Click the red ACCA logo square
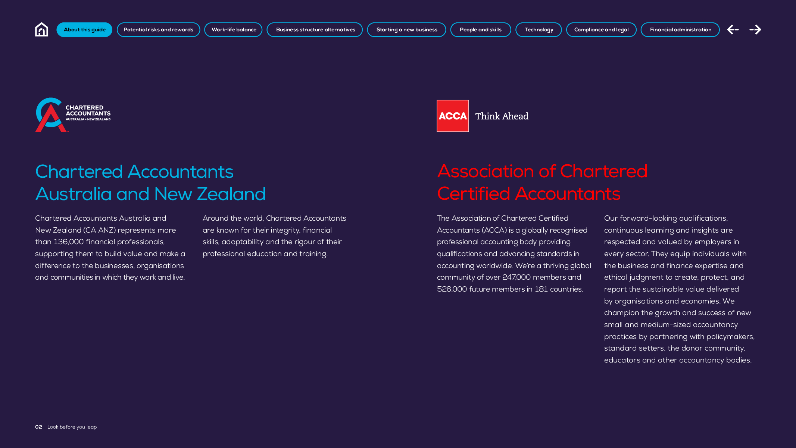 point(453,116)
